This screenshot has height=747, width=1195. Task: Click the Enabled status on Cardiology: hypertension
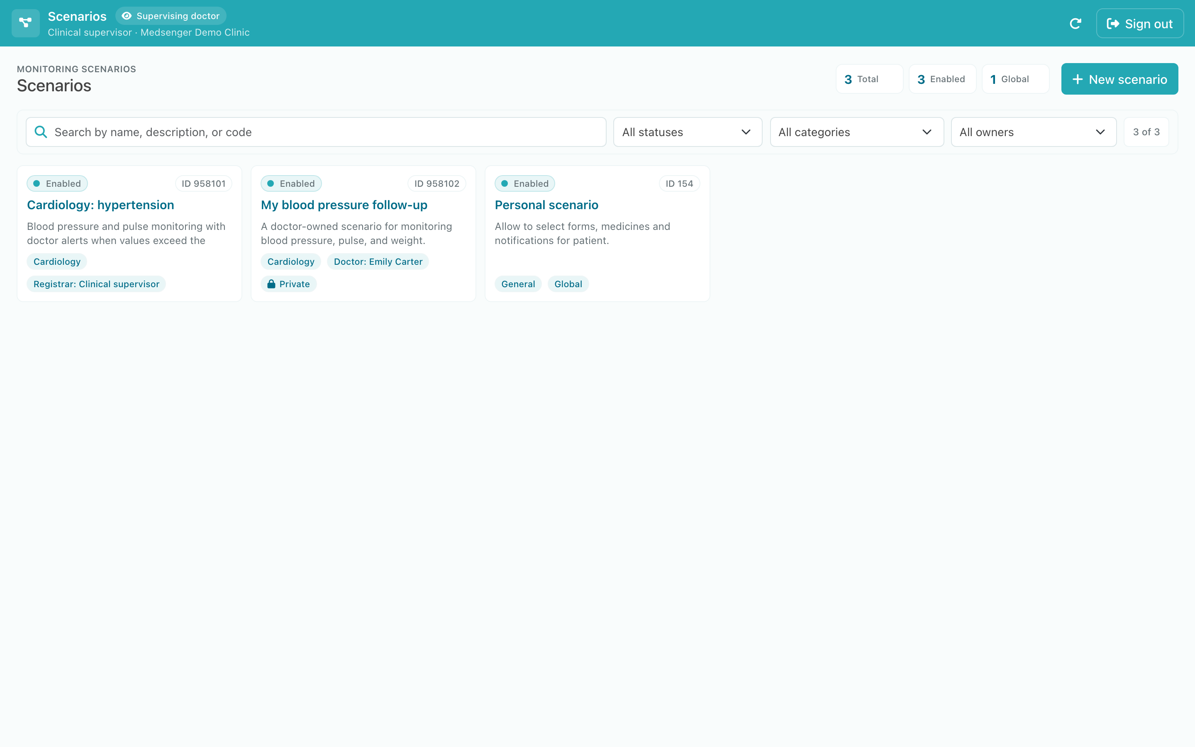[57, 183]
